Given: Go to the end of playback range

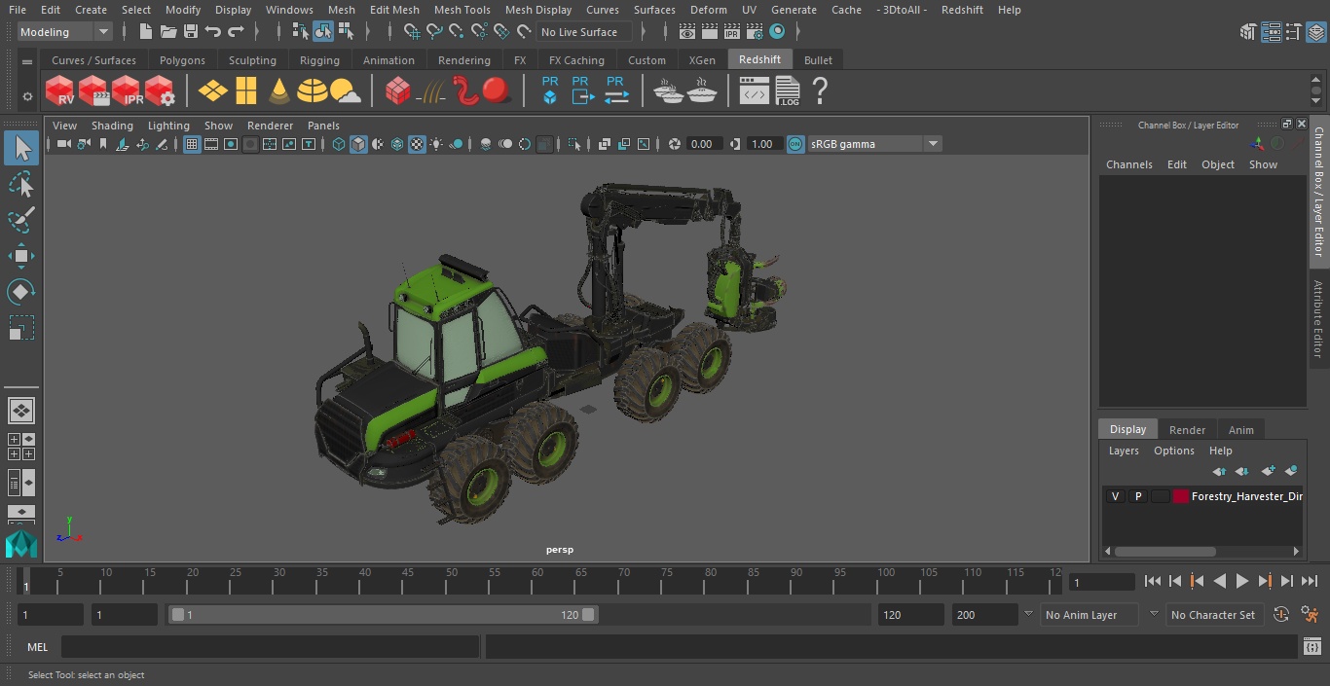Looking at the screenshot, I should pyautogui.click(x=1310, y=581).
